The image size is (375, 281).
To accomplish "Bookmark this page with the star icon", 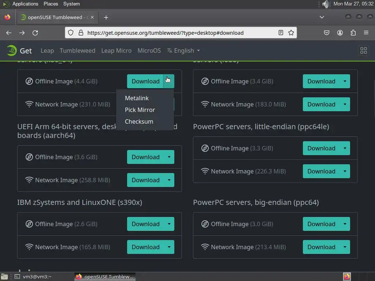I will click(x=291, y=33).
